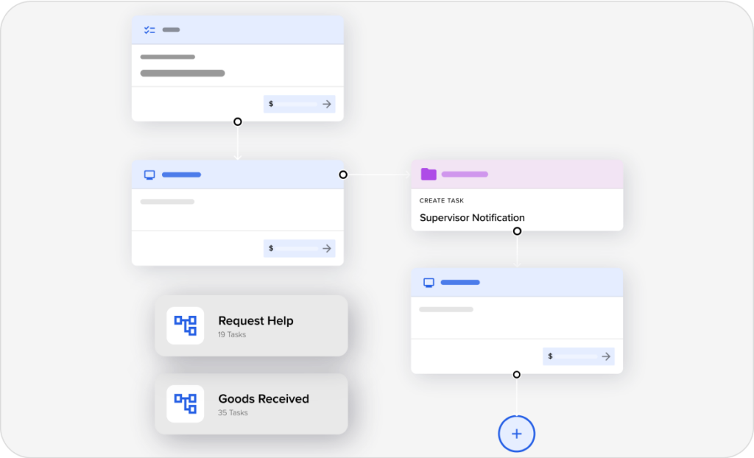Click the right-side connector dot on second card
Viewport: 754px width, 458px height.
coord(342,175)
